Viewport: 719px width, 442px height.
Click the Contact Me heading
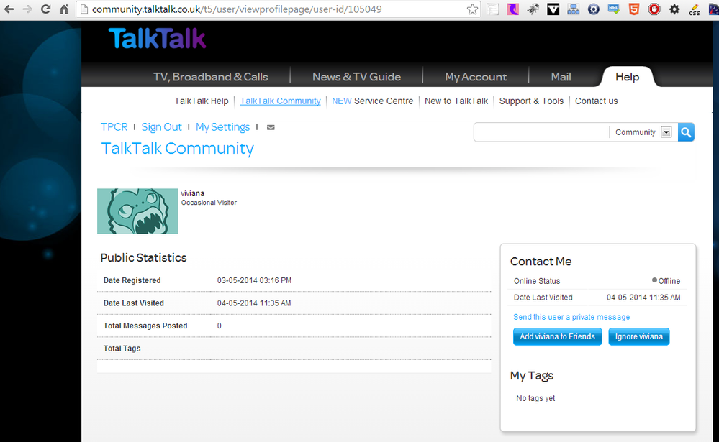(541, 262)
